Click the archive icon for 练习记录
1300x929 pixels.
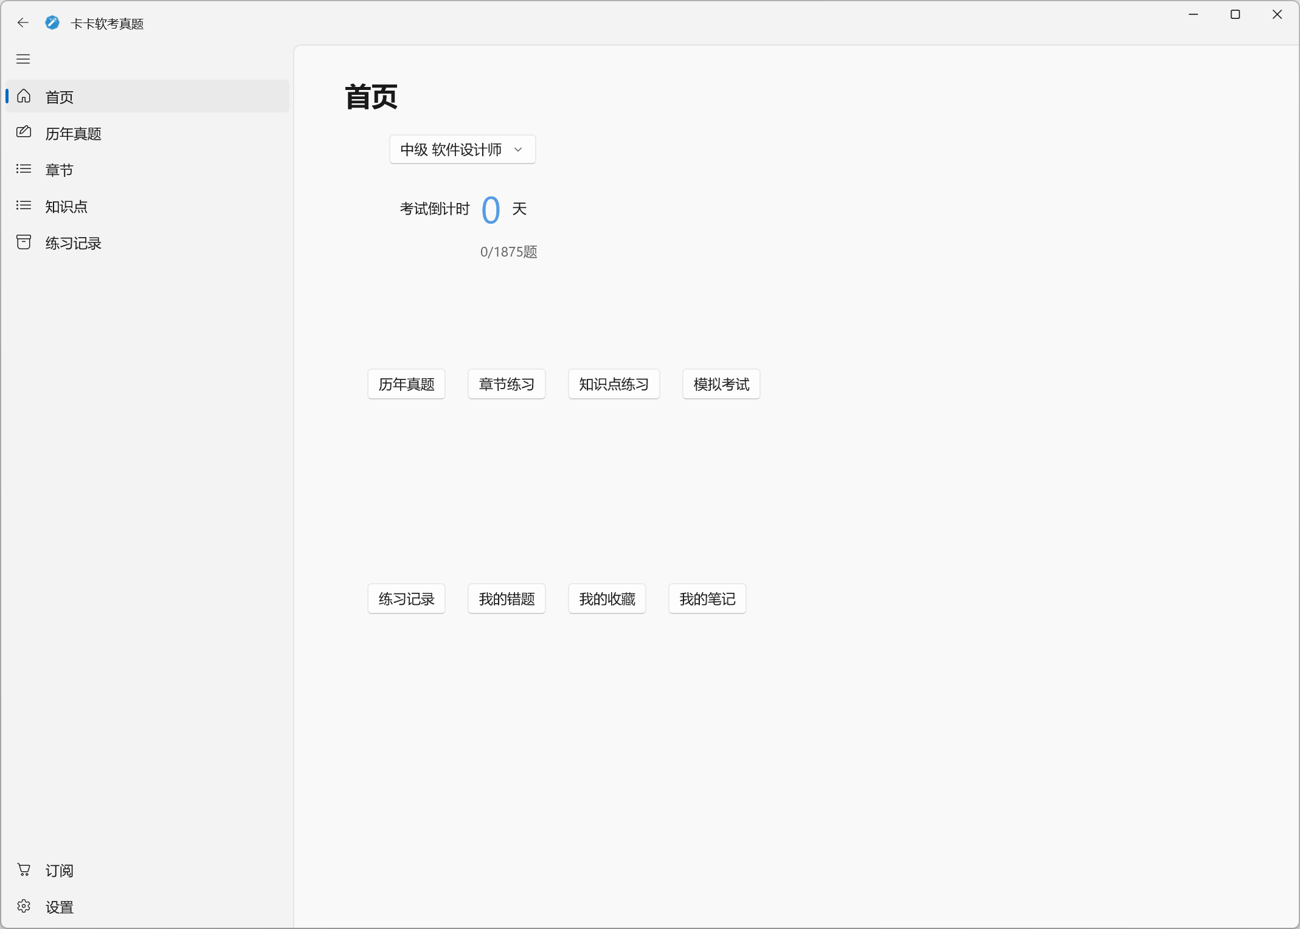click(x=24, y=242)
